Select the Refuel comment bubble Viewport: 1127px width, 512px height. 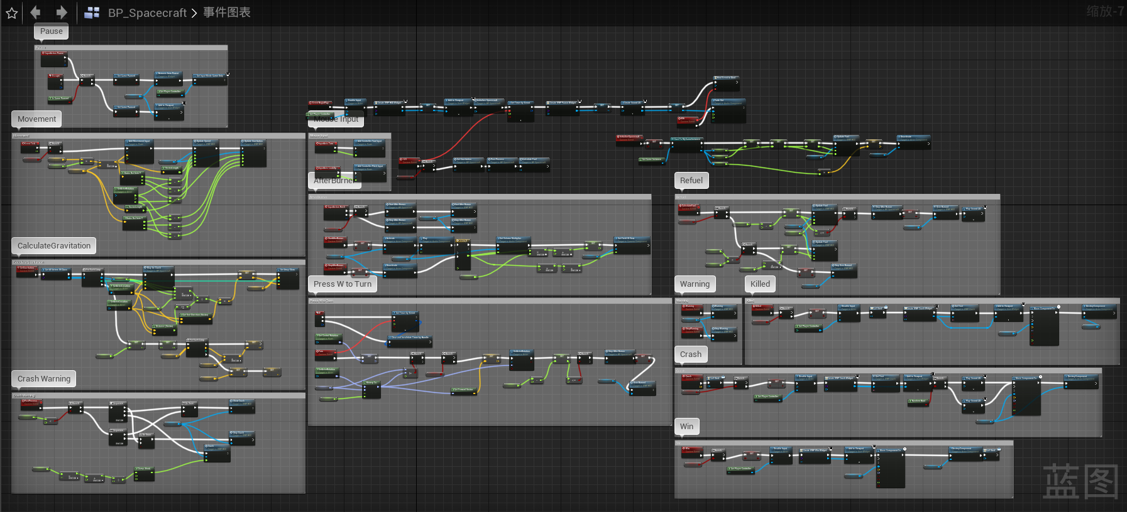pos(691,181)
